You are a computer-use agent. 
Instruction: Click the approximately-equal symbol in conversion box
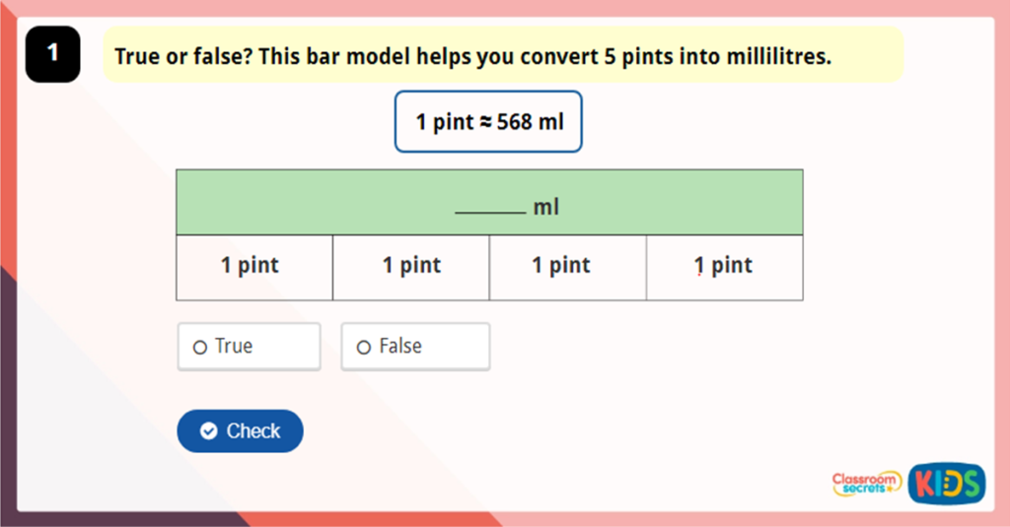tap(485, 122)
